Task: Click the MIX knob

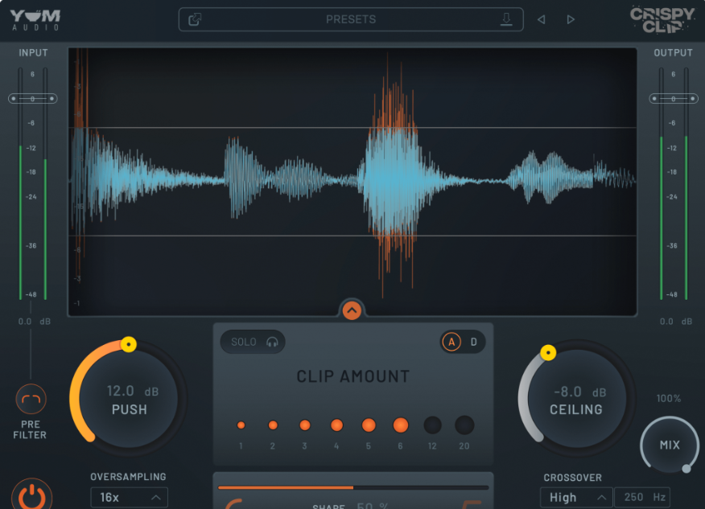Action: tap(670, 445)
